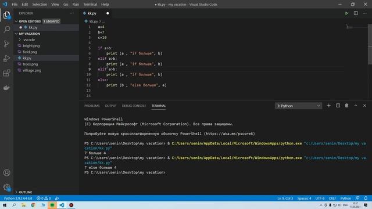The height and width of the screenshot is (209, 372).
Task: Open the Terminal menu
Action: click(90, 4)
